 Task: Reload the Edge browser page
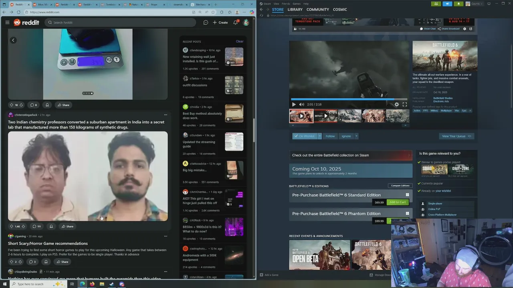point(18,12)
